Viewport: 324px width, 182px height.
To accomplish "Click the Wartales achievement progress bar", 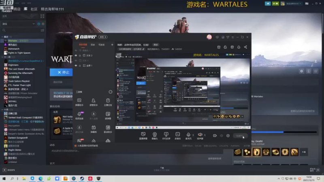I will point(284,132).
